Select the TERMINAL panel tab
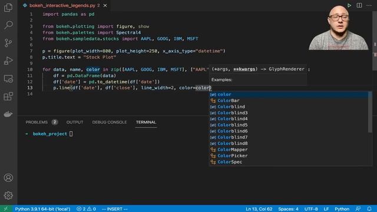Screen dimensions: 377x212 coord(146,122)
